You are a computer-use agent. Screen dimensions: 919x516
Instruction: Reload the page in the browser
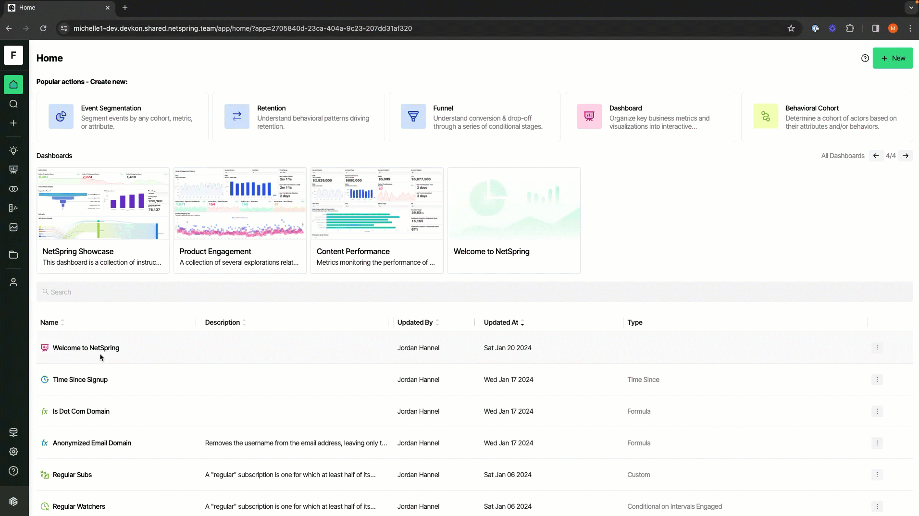pos(43,28)
